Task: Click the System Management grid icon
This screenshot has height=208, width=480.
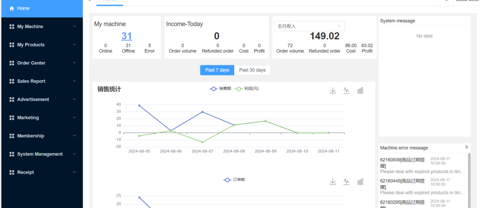Action: click(x=12, y=154)
